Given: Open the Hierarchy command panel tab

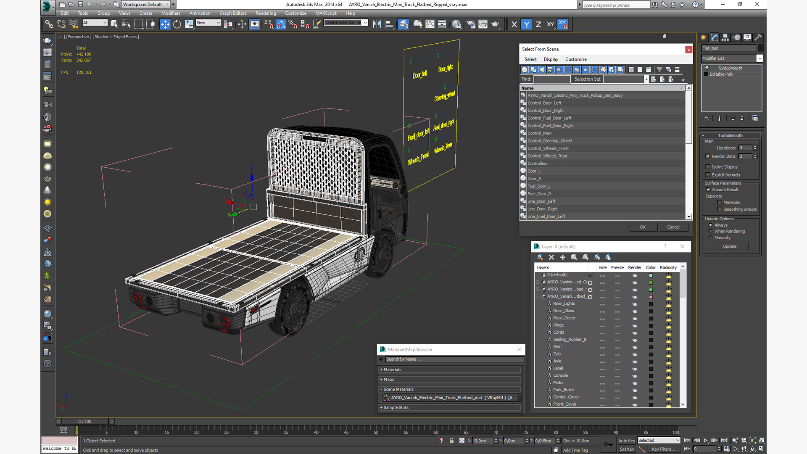Looking at the screenshot, I should click(725, 37).
